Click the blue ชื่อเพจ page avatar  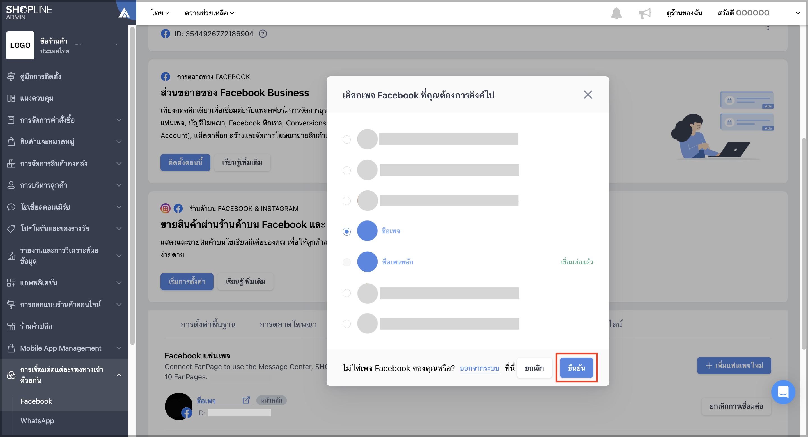tap(367, 231)
